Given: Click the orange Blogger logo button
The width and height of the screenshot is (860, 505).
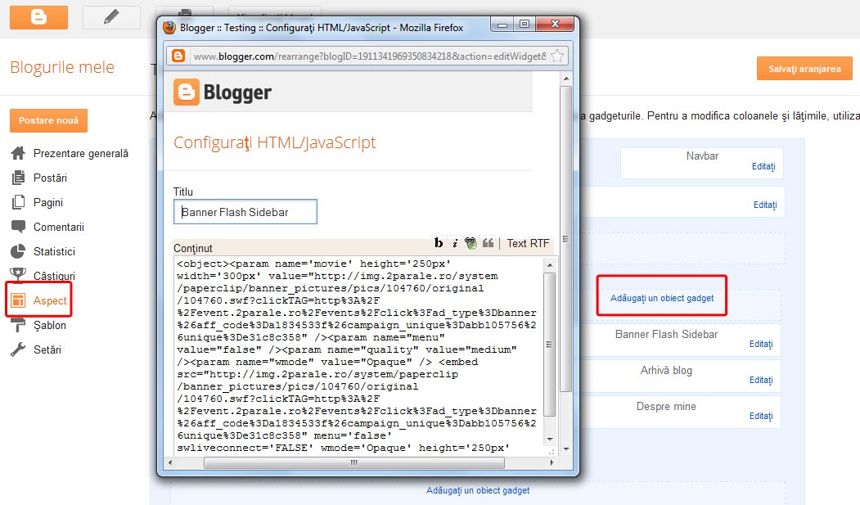Looking at the screenshot, I should pos(38,17).
